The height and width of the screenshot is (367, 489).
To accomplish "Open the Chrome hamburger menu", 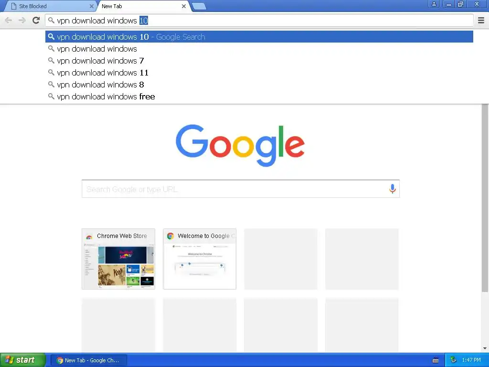I will coord(481,20).
